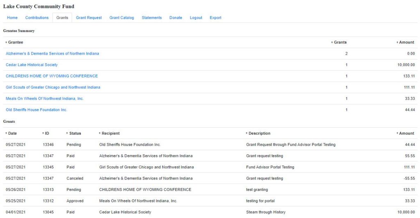Click the 10,000.00 amount in Grantee Summary
The width and height of the screenshot is (420, 218).
[x=406, y=65]
